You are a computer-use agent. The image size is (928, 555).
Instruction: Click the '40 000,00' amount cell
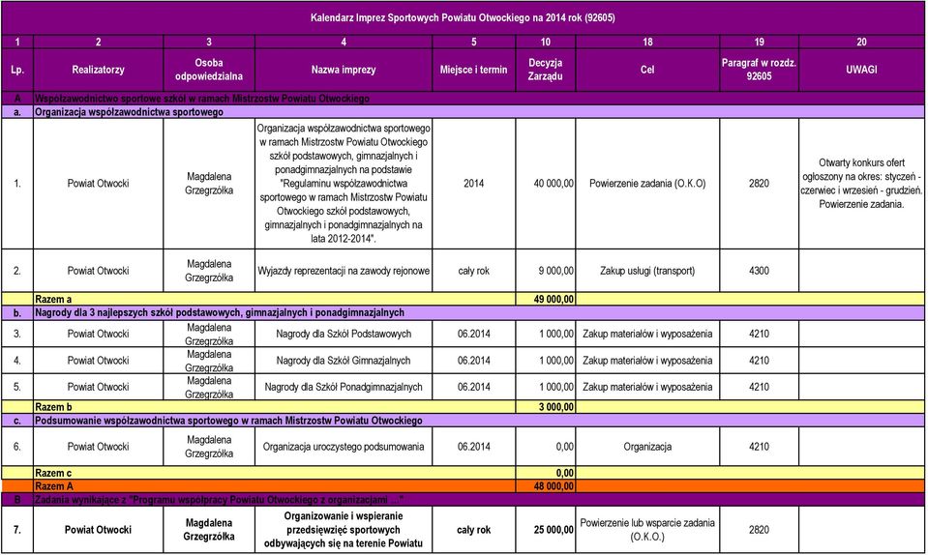coord(545,183)
